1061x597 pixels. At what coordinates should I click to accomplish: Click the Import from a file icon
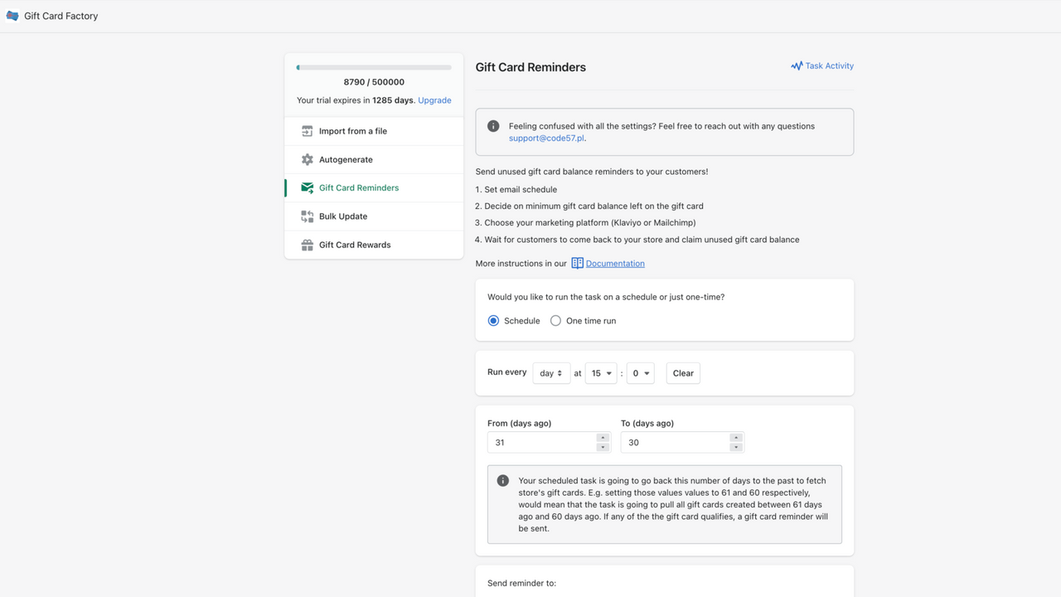[x=308, y=131]
